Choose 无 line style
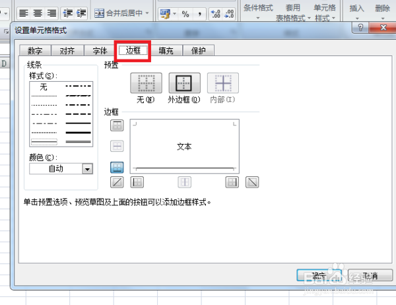This screenshot has width=396, height=305. [44, 87]
